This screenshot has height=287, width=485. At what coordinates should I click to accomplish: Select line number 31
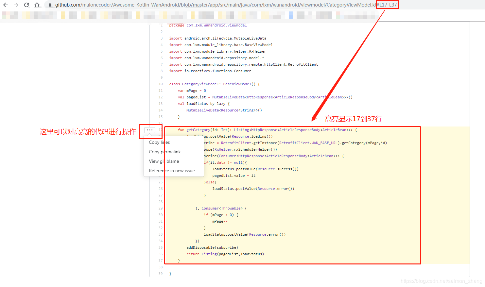[161, 221]
